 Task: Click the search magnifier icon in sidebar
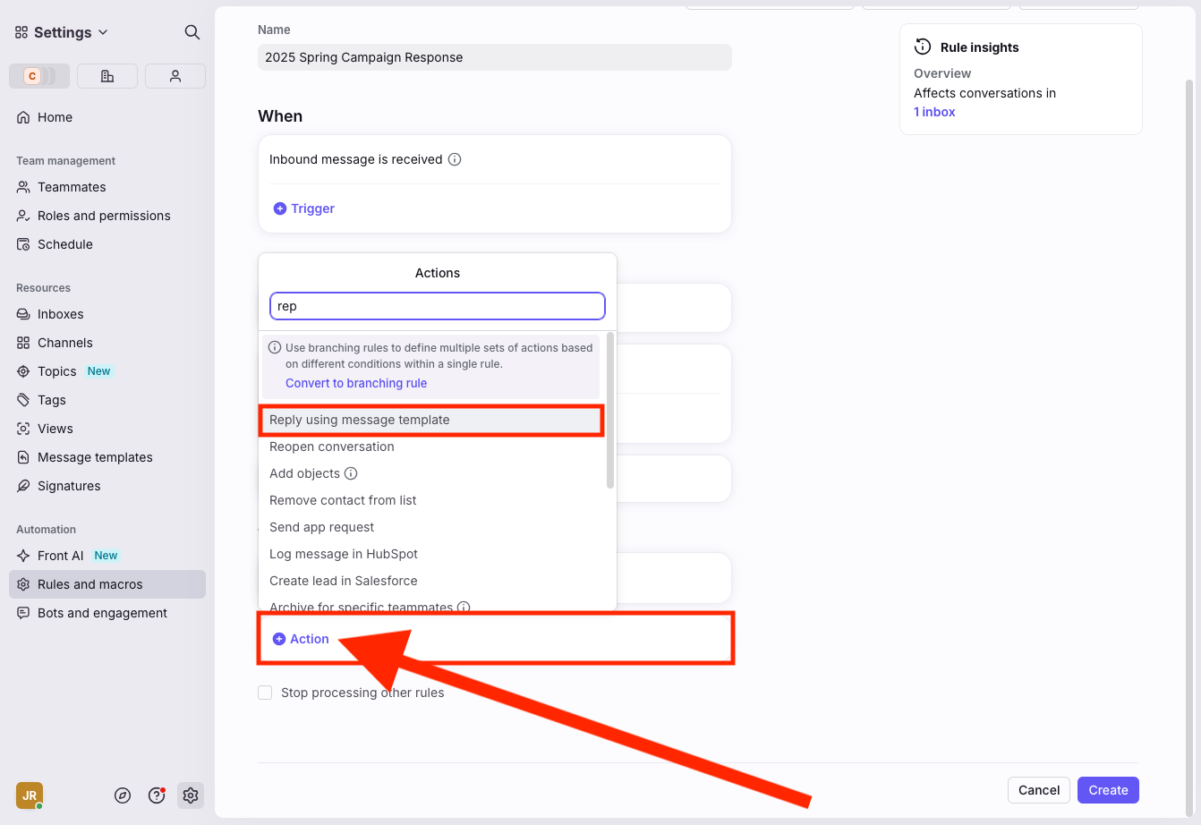pyautogui.click(x=192, y=32)
